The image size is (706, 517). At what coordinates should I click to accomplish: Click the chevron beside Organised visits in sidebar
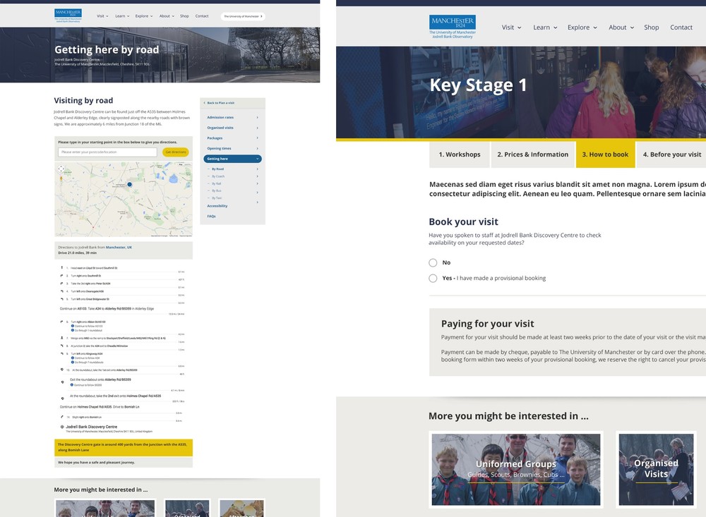pos(258,128)
